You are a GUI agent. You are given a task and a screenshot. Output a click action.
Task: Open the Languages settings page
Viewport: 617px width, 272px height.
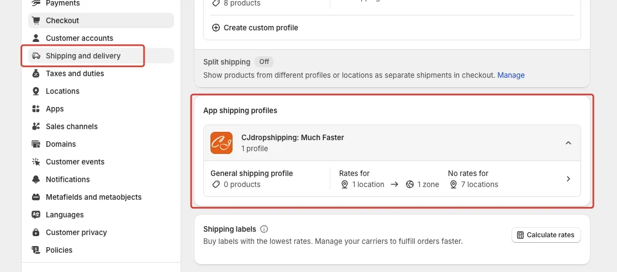coord(65,215)
